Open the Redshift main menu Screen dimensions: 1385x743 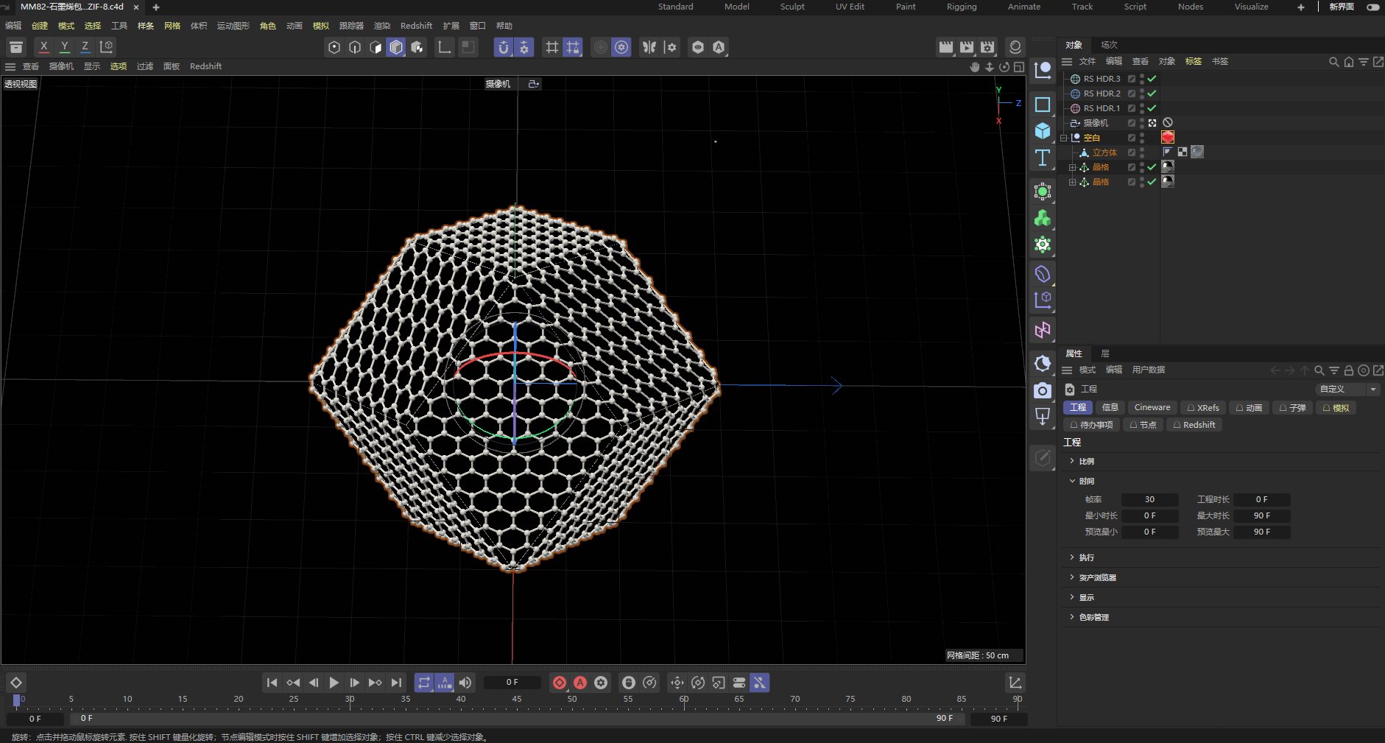[416, 26]
